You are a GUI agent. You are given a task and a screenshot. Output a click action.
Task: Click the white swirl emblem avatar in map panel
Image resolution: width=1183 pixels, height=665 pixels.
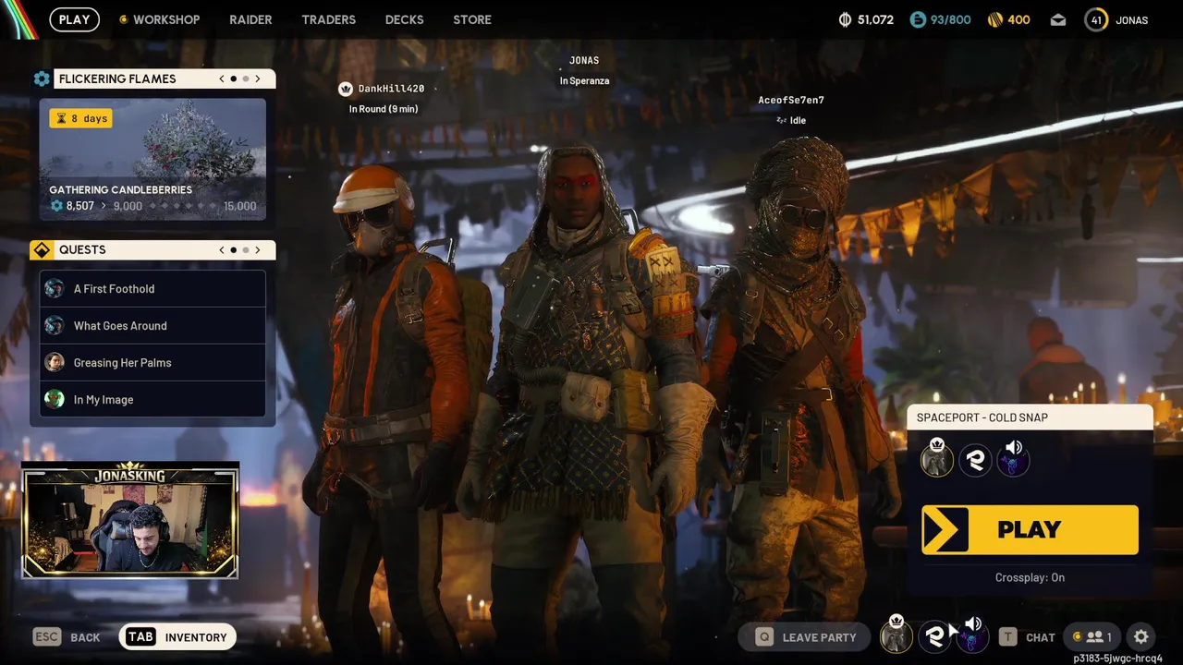pyautogui.click(x=976, y=460)
